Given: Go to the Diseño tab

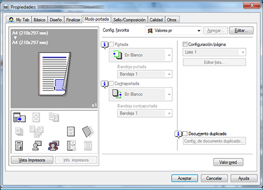Looking at the screenshot, I should [56, 20].
